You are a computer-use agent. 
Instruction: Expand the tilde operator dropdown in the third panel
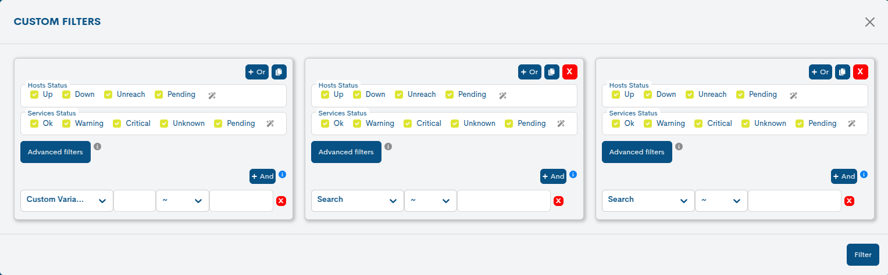(x=721, y=200)
